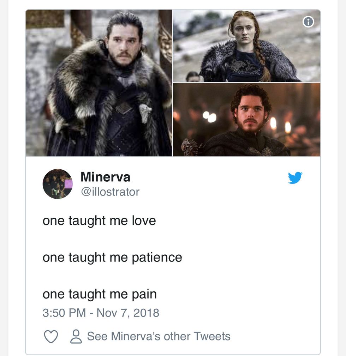Click the Nov 7, 2018 date text

pos(128,313)
